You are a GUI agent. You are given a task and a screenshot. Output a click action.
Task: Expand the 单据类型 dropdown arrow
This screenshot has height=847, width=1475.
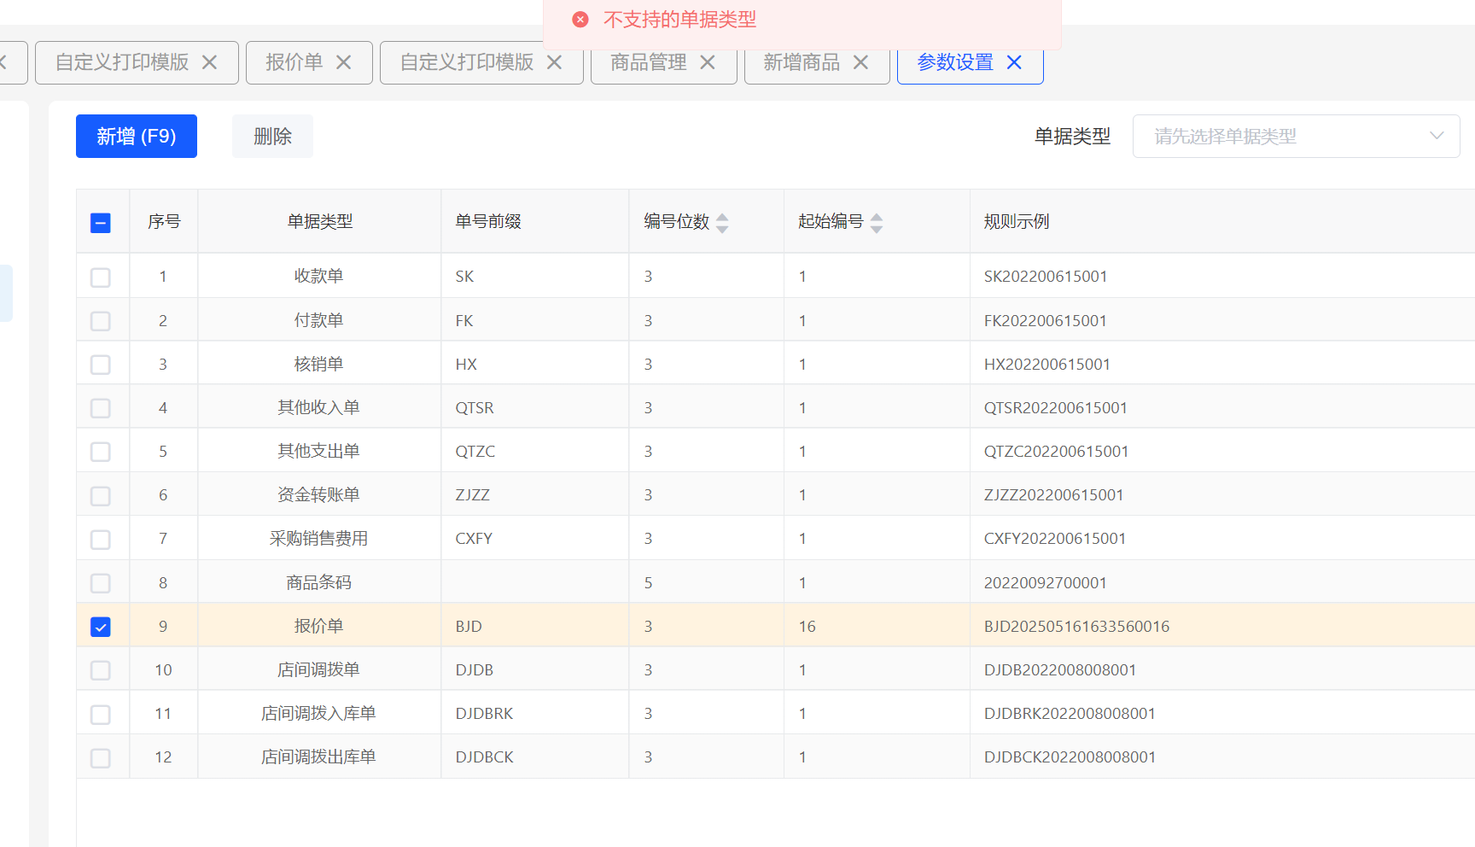pos(1437,136)
